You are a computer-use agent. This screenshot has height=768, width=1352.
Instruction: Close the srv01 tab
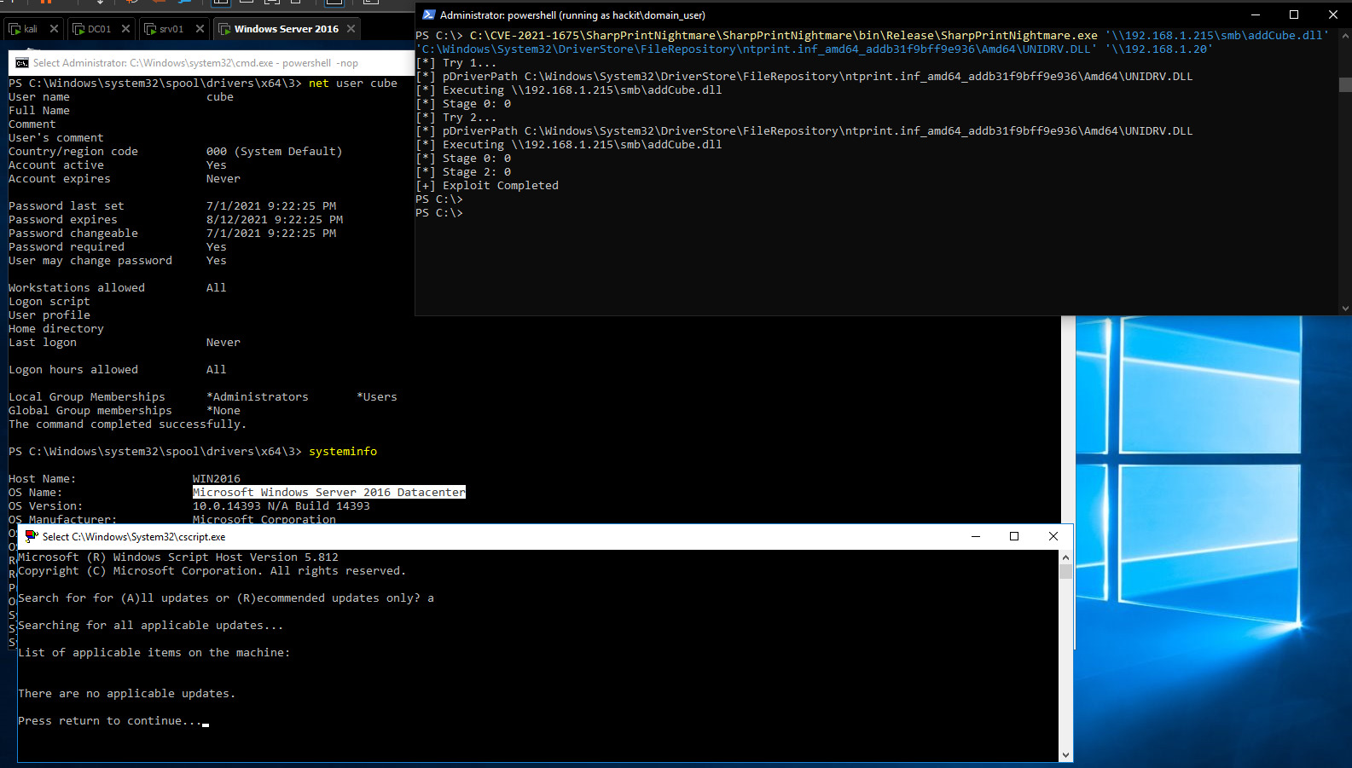pyautogui.click(x=200, y=29)
